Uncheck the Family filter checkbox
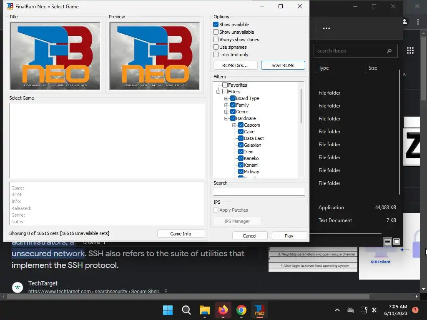Viewport: 427px width, 320px height. click(233, 105)
